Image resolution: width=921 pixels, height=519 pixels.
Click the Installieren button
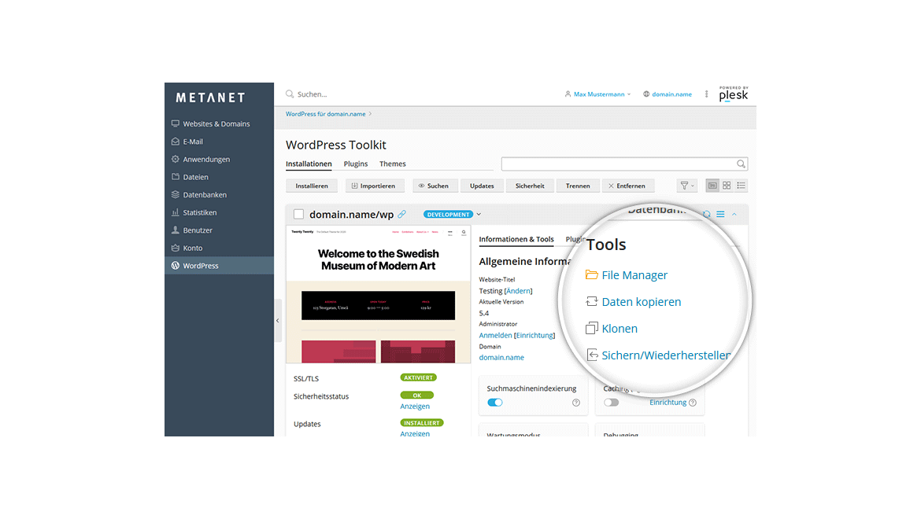coord(312,186)
